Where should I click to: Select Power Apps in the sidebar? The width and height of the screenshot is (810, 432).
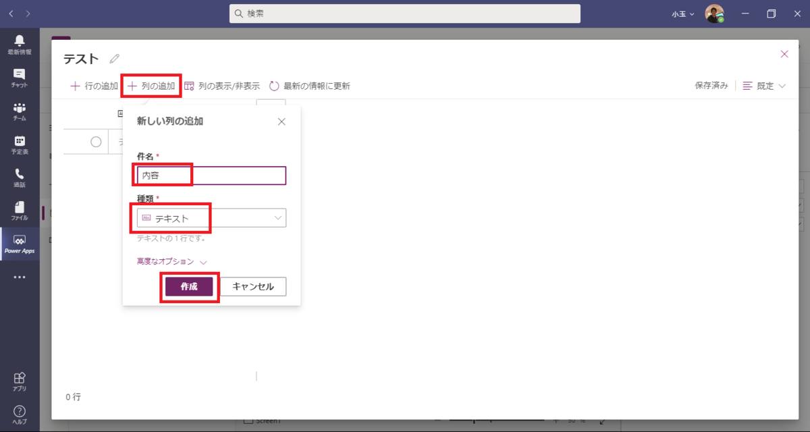pyautogui.click(x=19, y=244)
